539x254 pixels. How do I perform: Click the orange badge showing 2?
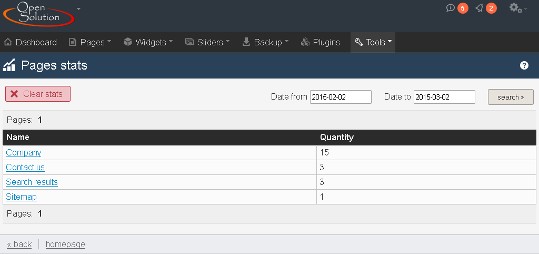click(x=491, y=8)
